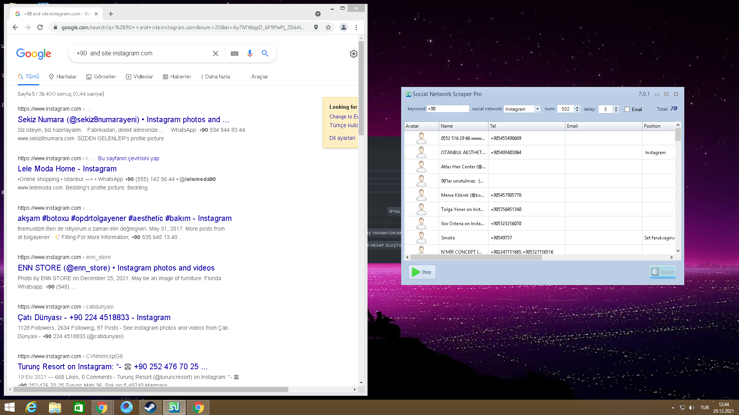The height and width of the screenshot is (415, 739).
Task: Increase num value with up arrow
Action: tap(577, 107)
